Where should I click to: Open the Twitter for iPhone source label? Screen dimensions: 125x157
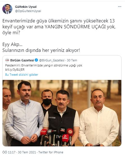[51, 152]
